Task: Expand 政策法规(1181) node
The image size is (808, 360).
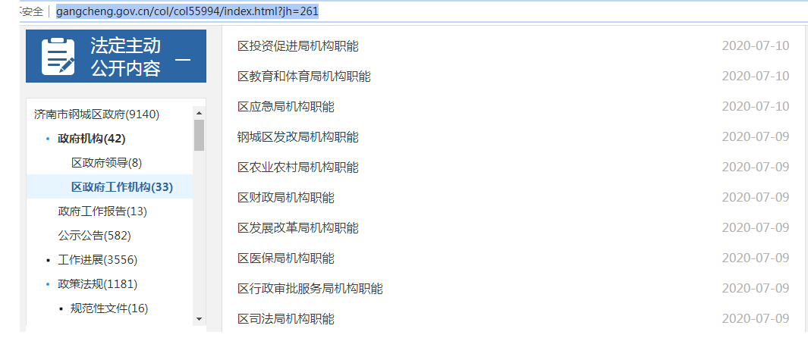Action: pos(97,283)
